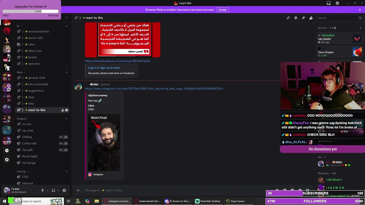
Task: Toggle microphone mute
Action: pos(42,190)
